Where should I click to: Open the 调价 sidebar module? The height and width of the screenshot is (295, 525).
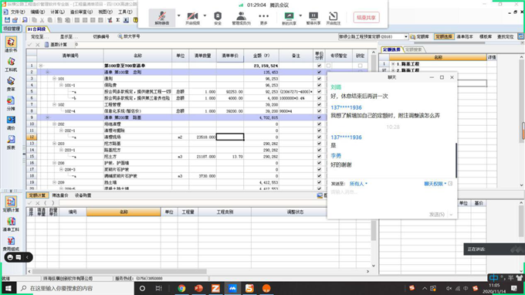11,122
